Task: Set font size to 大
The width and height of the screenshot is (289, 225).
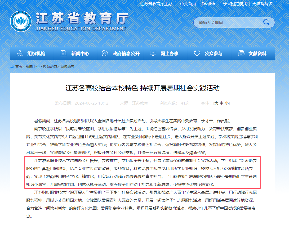Action: [216, 103]
